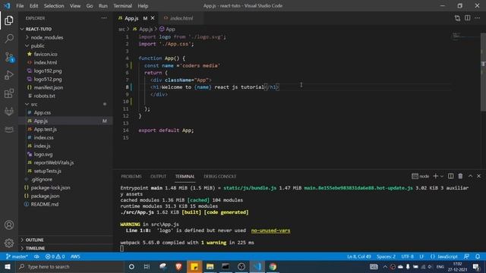Open the Manage settings gear
Viewport: 486px width, 273px height.
point(9,243)
